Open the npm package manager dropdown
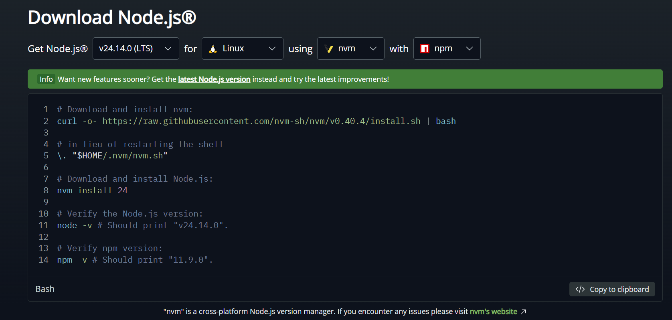This screenshot has width=672, height=320. tap(447, 49)
